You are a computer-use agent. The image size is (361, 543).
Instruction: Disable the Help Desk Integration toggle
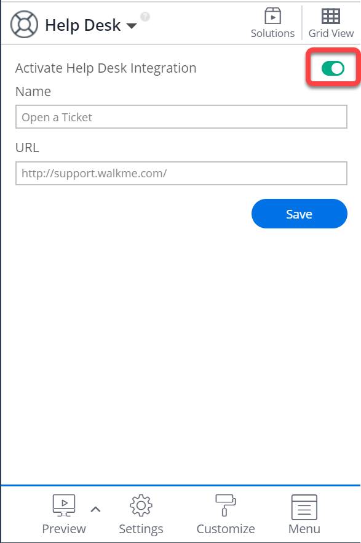coord(333,67)
